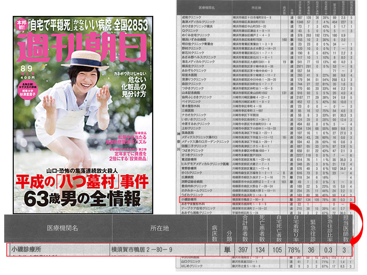This screenshot has width=367, height=275.
Task: Click the 青野診療所 row name
Action: (x=189, y=168)
